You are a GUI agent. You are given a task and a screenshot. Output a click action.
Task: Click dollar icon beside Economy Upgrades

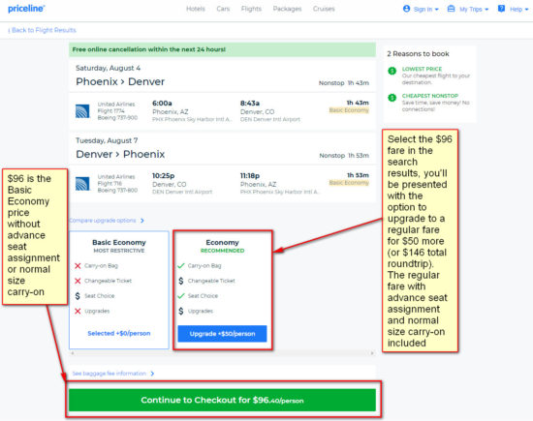click(x=181, y=311)
